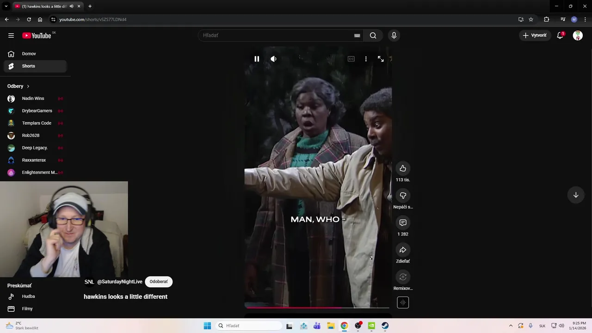Open the Shorts player three-dot menu
Viewport: 592px width, 333px height.
point(366,59)
